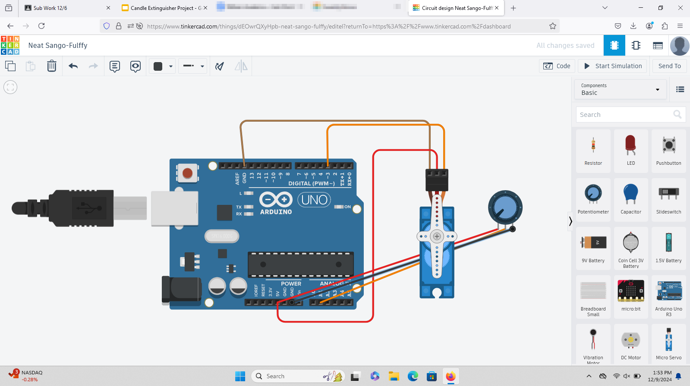Open the wire type dropdown
Screen dimensions: 690x386
coord(193,66)
